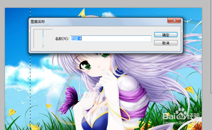212x130 pixels.
Task: Click the 名称(N): label
Action: click(x=62, y=39)
